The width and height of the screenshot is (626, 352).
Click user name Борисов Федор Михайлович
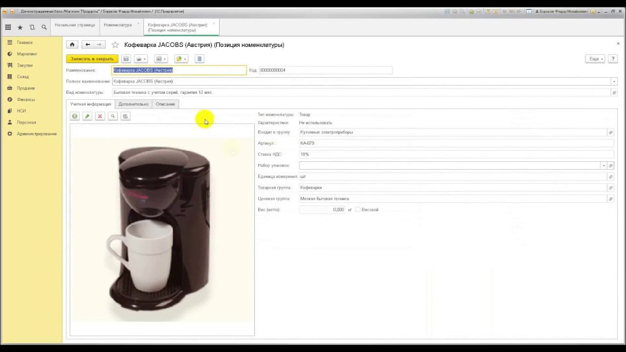coord(562,12)
